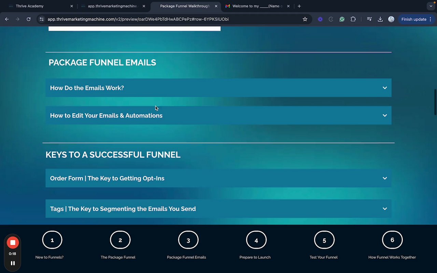Click the KEYS TO A SUCCESSFUL FUNNEL heading

pyautogui.click(x=113, y=155)
